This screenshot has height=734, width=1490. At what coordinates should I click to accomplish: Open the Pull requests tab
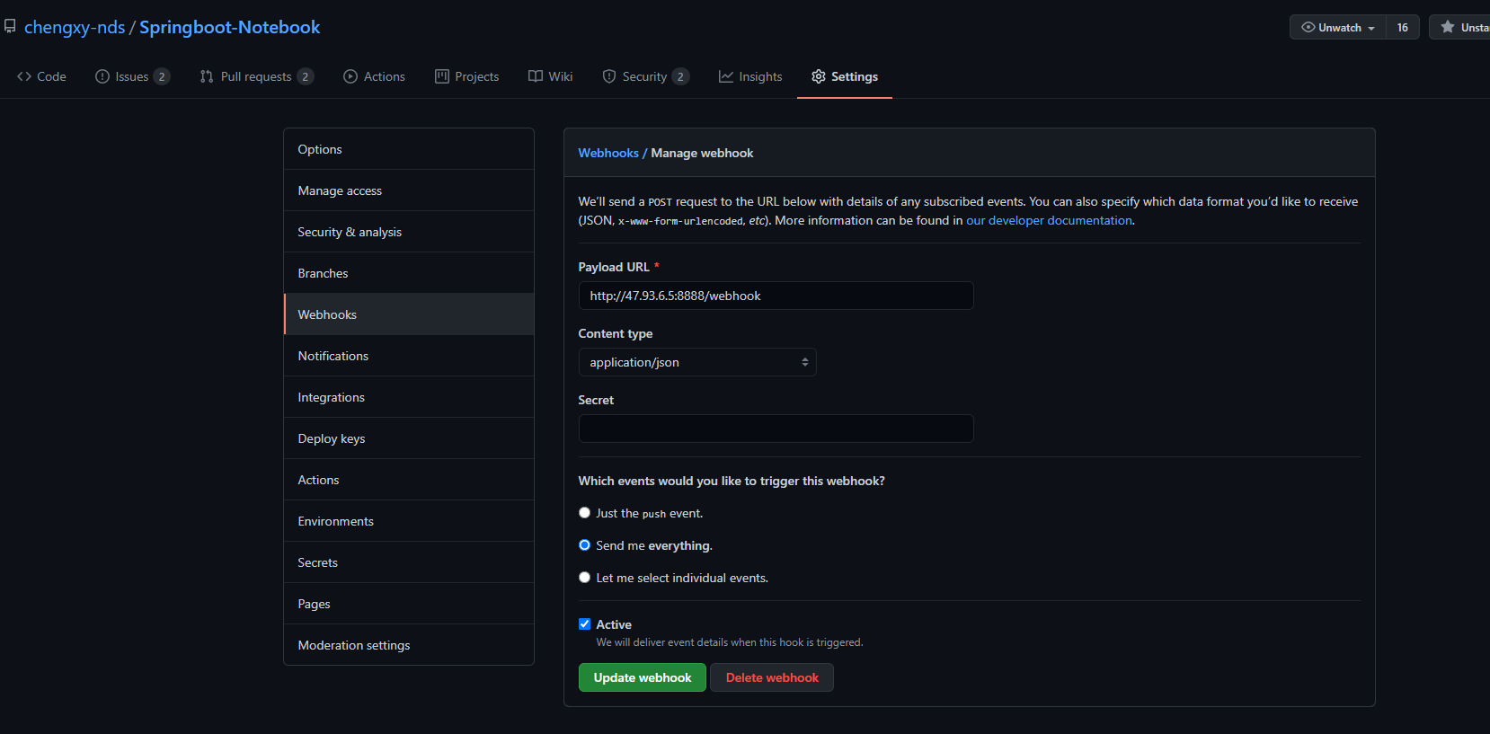(256, 76)
